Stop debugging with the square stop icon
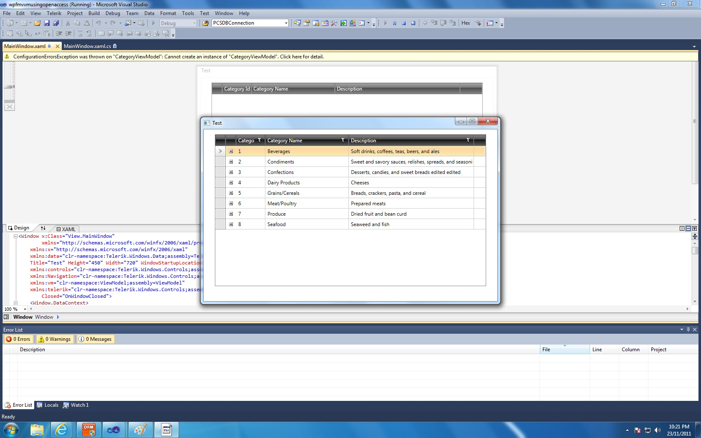 403,23
